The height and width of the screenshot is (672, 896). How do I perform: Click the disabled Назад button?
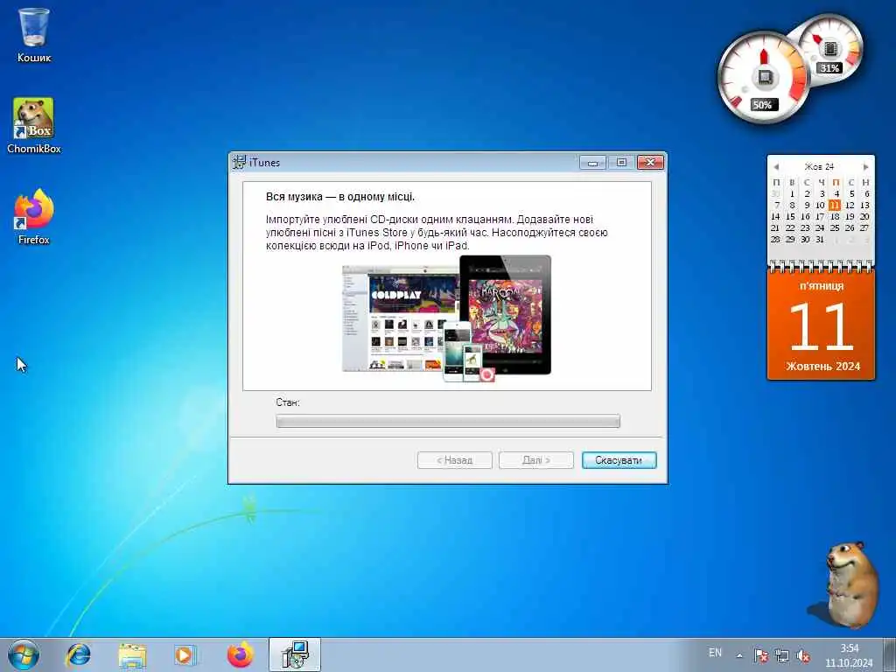point(455,460)
